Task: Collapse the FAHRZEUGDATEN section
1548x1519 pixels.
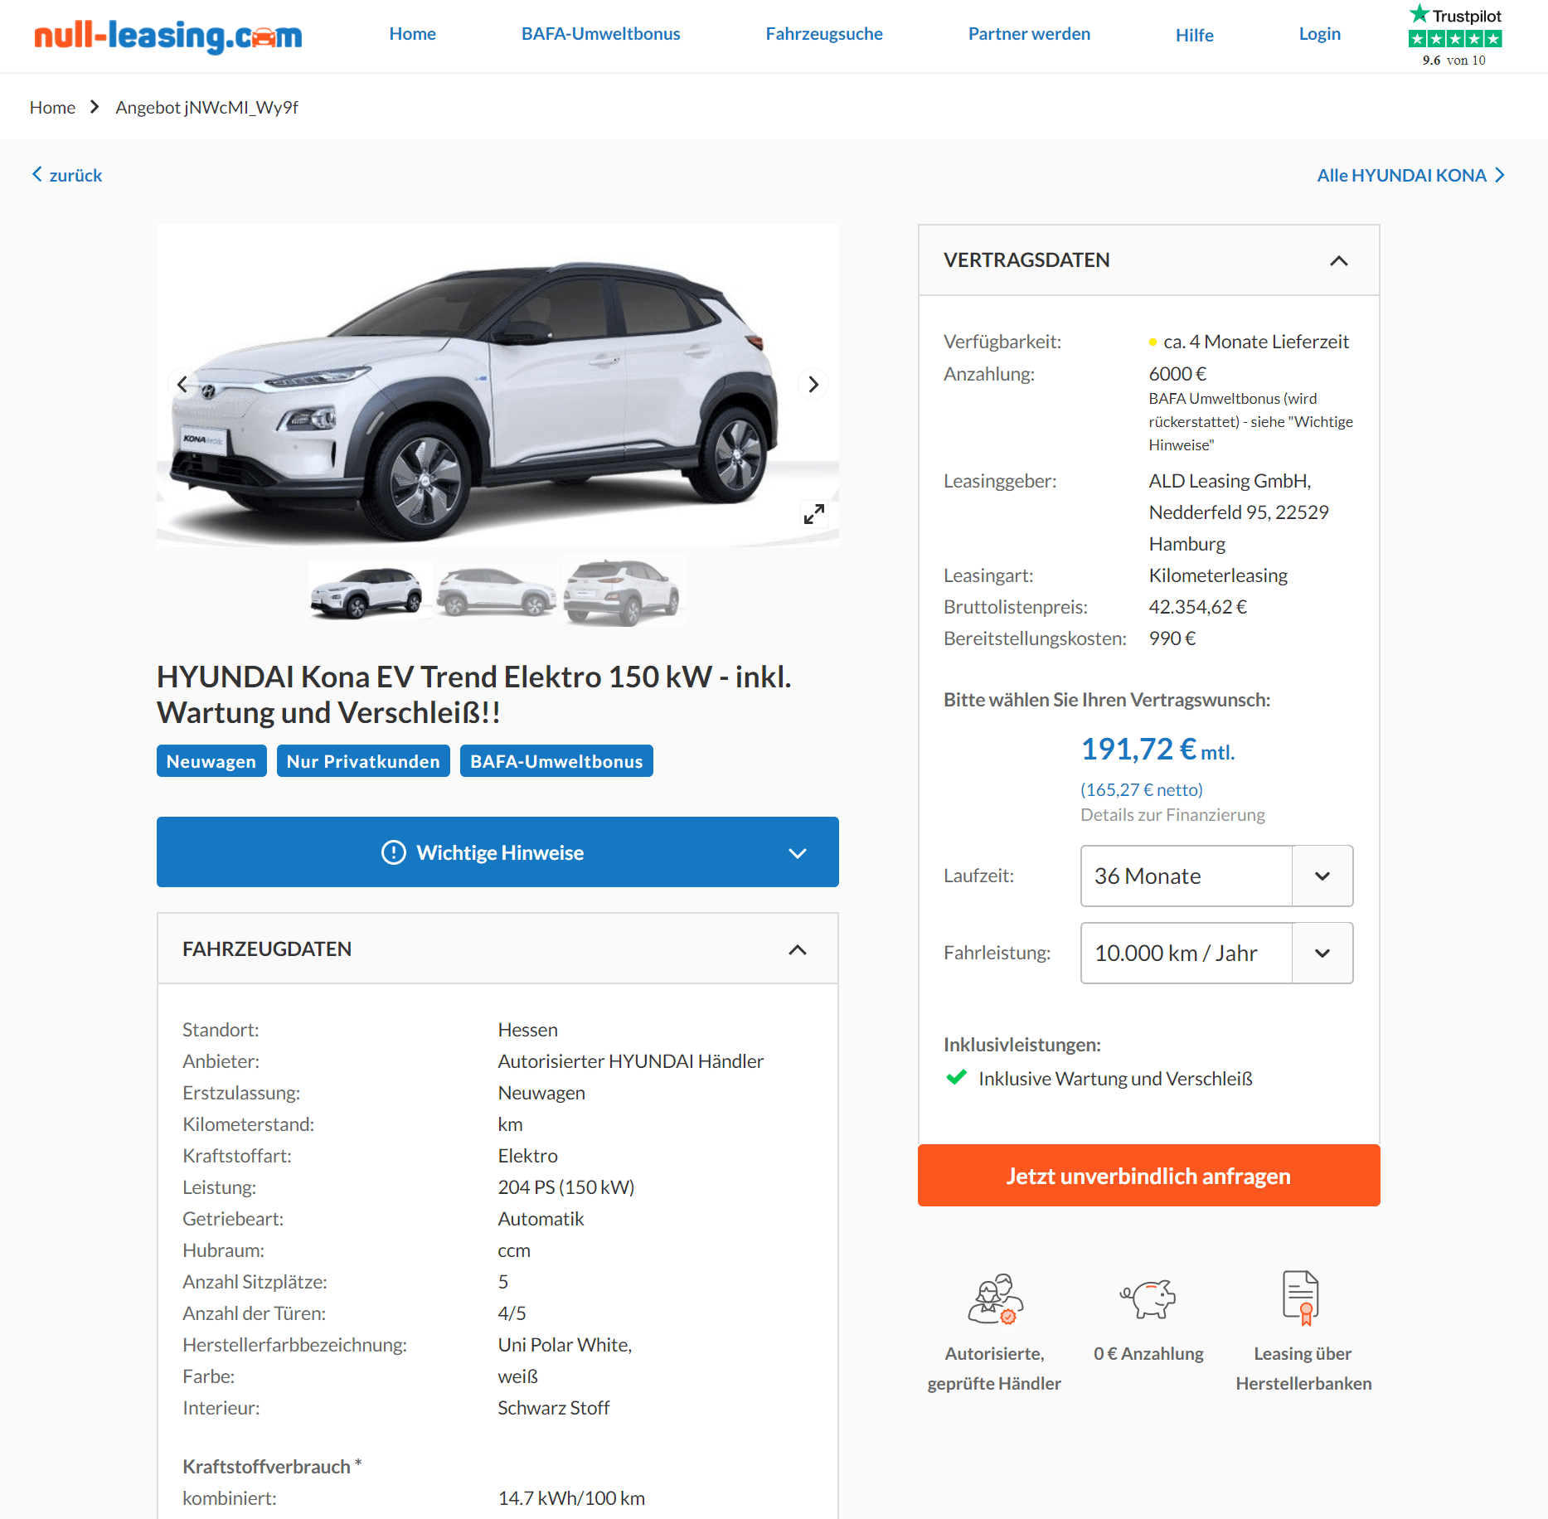Action: point(797,949)
